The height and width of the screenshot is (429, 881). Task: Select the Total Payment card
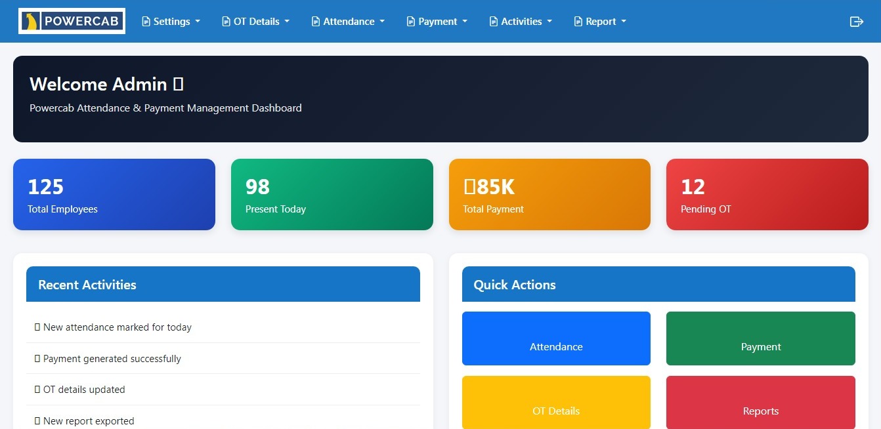[x=549, y=194]
